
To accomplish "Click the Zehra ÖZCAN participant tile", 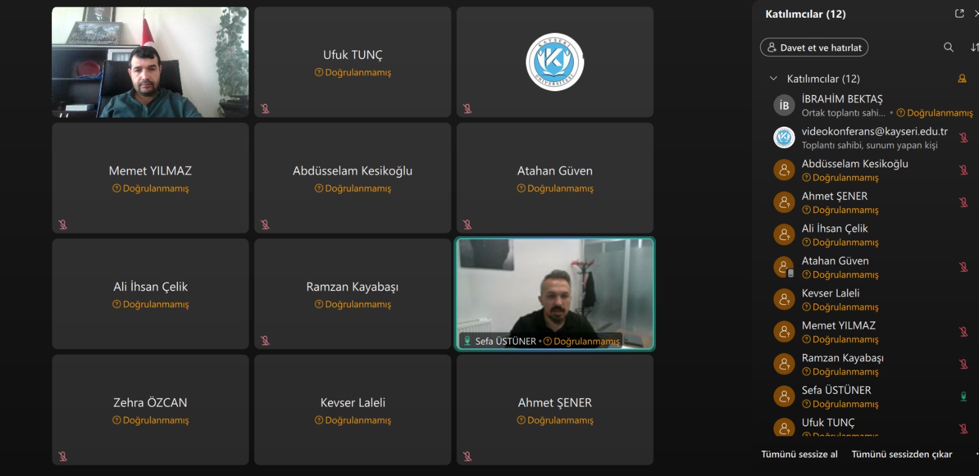I will pyautogui.click(x=151, y=410).
